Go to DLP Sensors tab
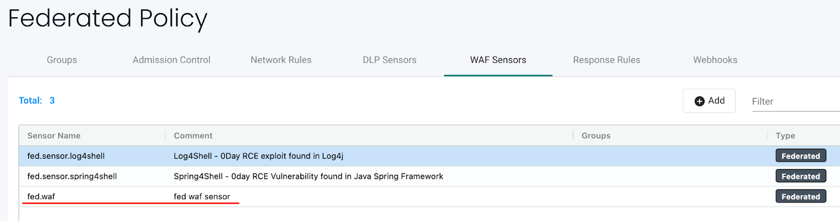 click(x=390, y=60)
